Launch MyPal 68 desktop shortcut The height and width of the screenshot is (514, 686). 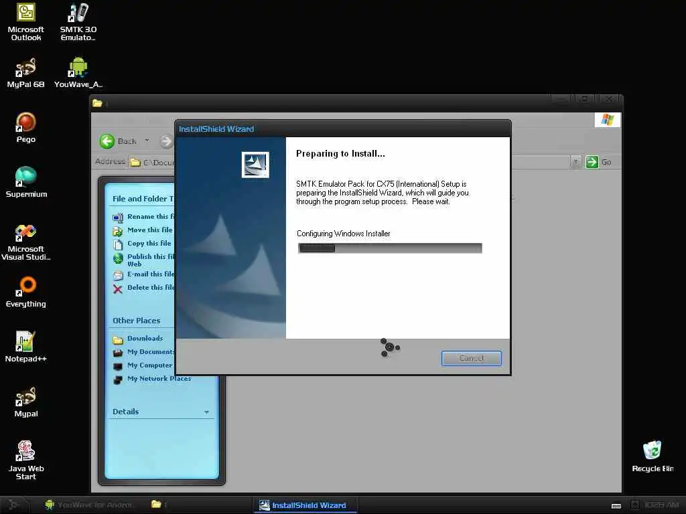coord(26,73)
